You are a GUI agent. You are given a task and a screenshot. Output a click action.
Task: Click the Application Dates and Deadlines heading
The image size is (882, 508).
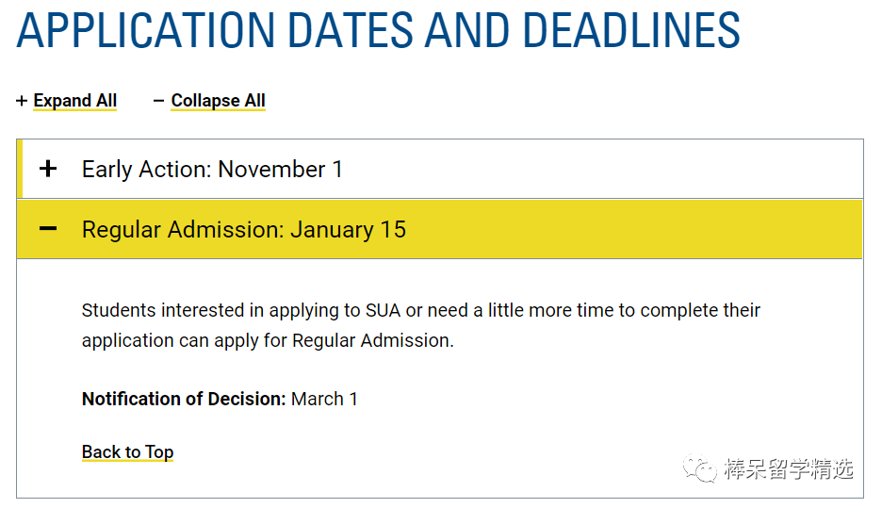tap(378, 30)
